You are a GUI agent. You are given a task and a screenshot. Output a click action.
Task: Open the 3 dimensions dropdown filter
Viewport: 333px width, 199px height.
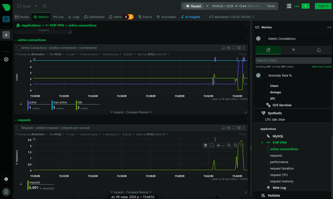(x=112, y=54)
